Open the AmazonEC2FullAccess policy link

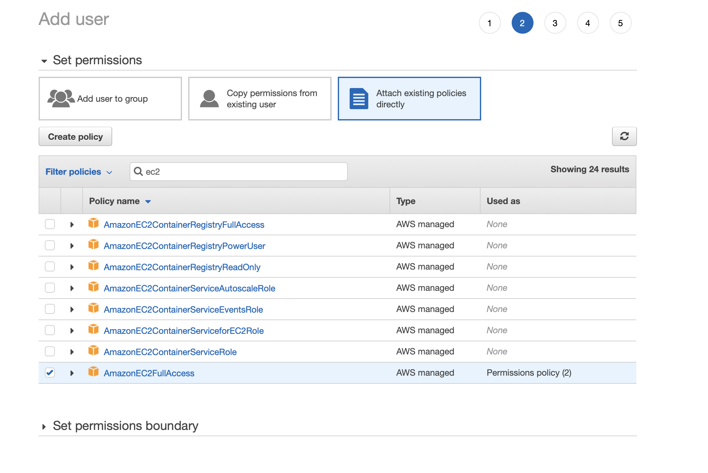(149, 373)
